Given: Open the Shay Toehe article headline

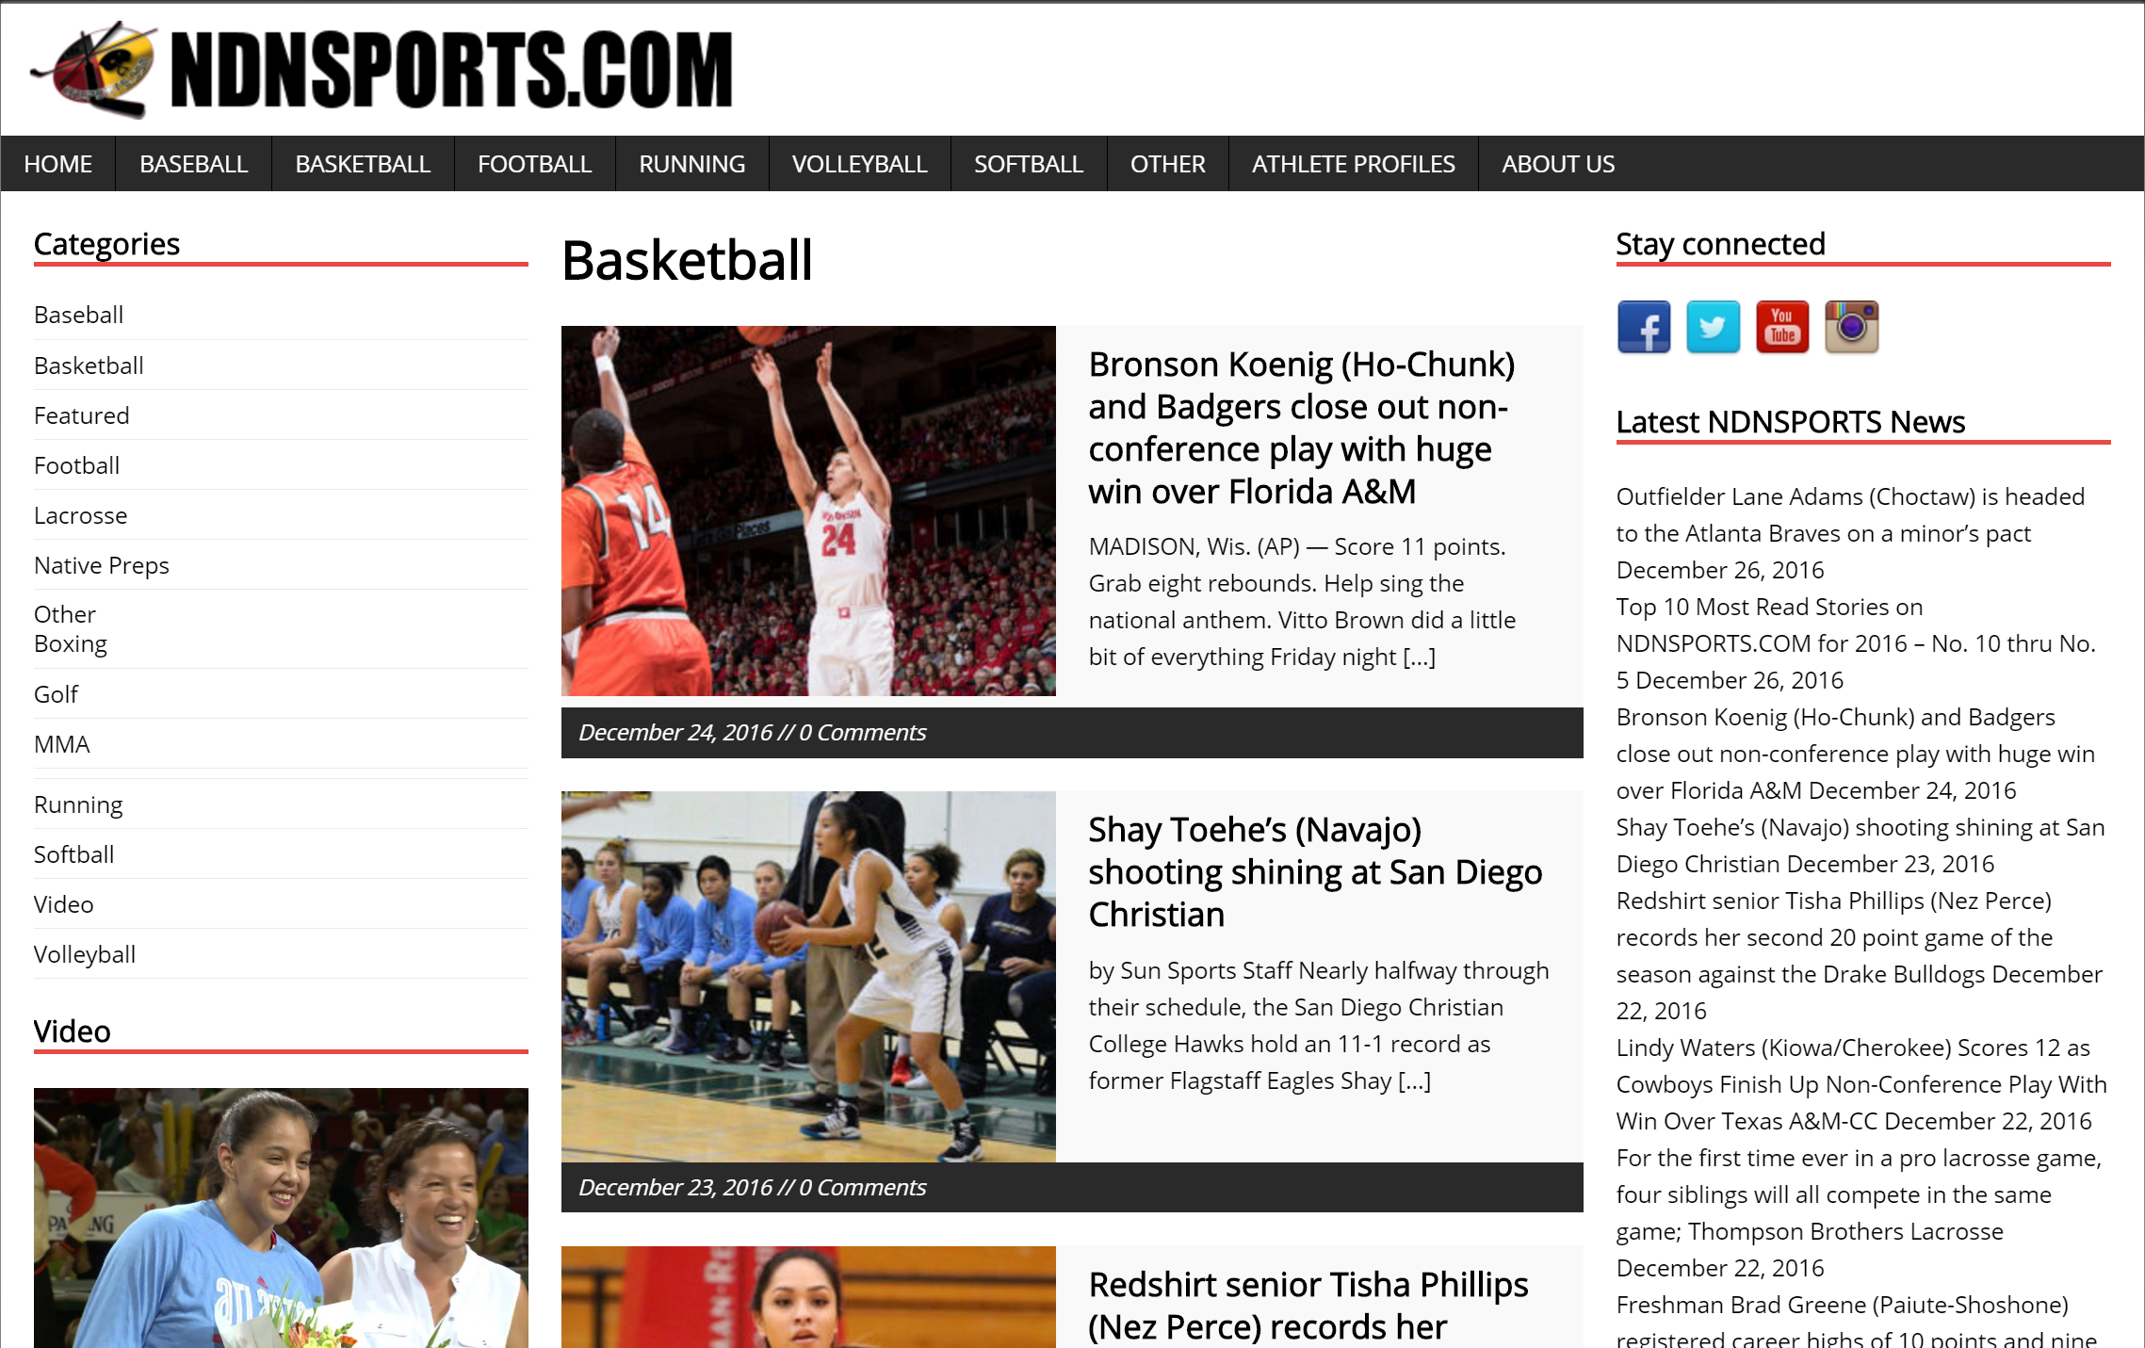Looking at the screenshot, I should [1315, 872].
